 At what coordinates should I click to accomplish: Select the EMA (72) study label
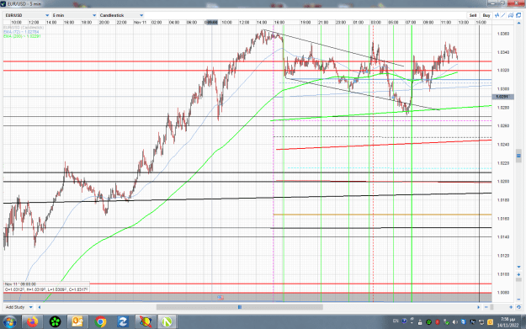21,32
